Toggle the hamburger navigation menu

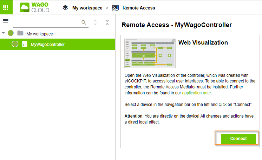pyautogui.click(x=6, y=21)
